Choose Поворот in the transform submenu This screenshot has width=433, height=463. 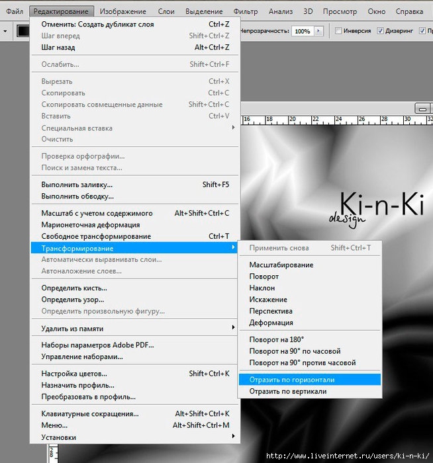pos(310,276)
